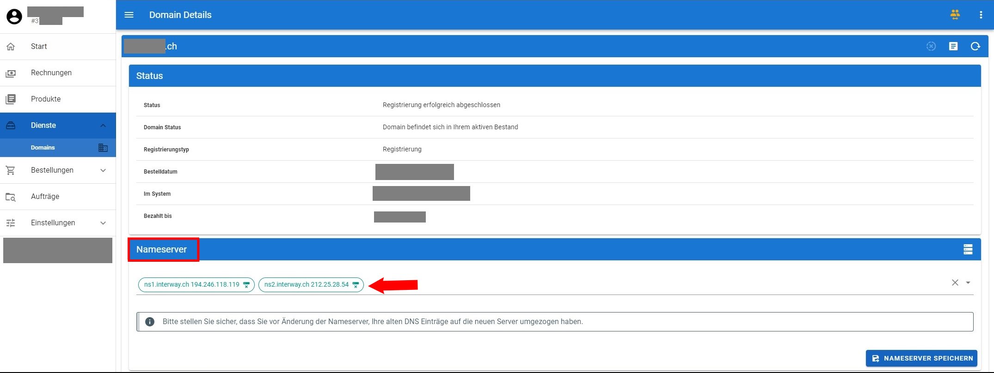Open the domain notes document icon
Image resolution: width=994 pixels, height=373 pixels.
coord(953,46)
